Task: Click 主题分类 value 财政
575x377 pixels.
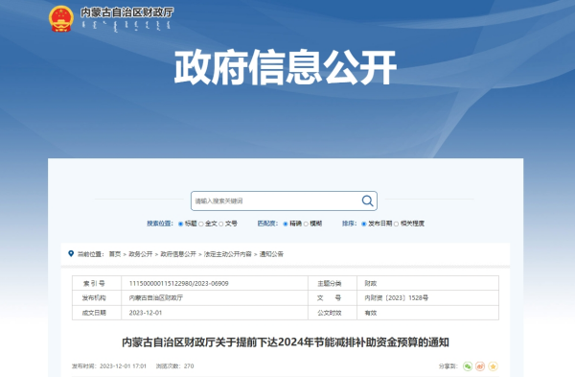Action: click(371, 283)
